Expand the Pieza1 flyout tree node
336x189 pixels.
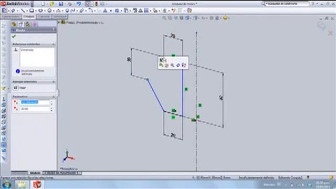point(59,22)
